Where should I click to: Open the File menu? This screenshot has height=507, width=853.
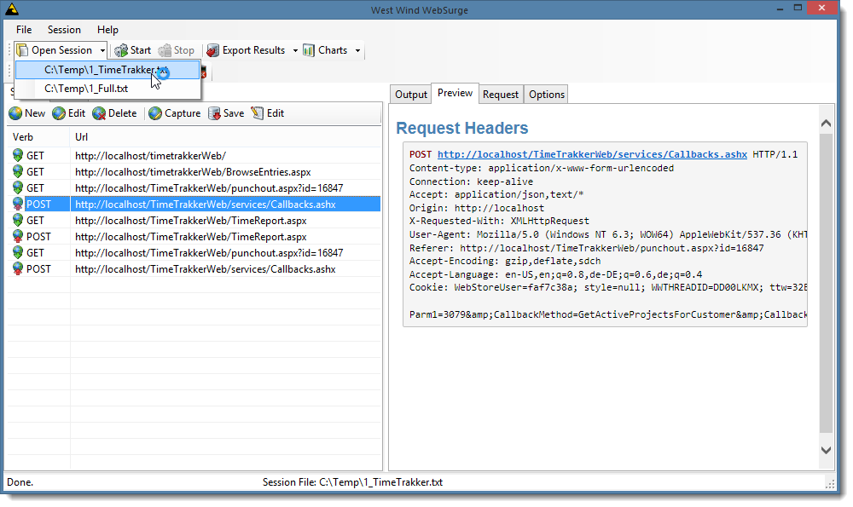(x=24, y=30)
